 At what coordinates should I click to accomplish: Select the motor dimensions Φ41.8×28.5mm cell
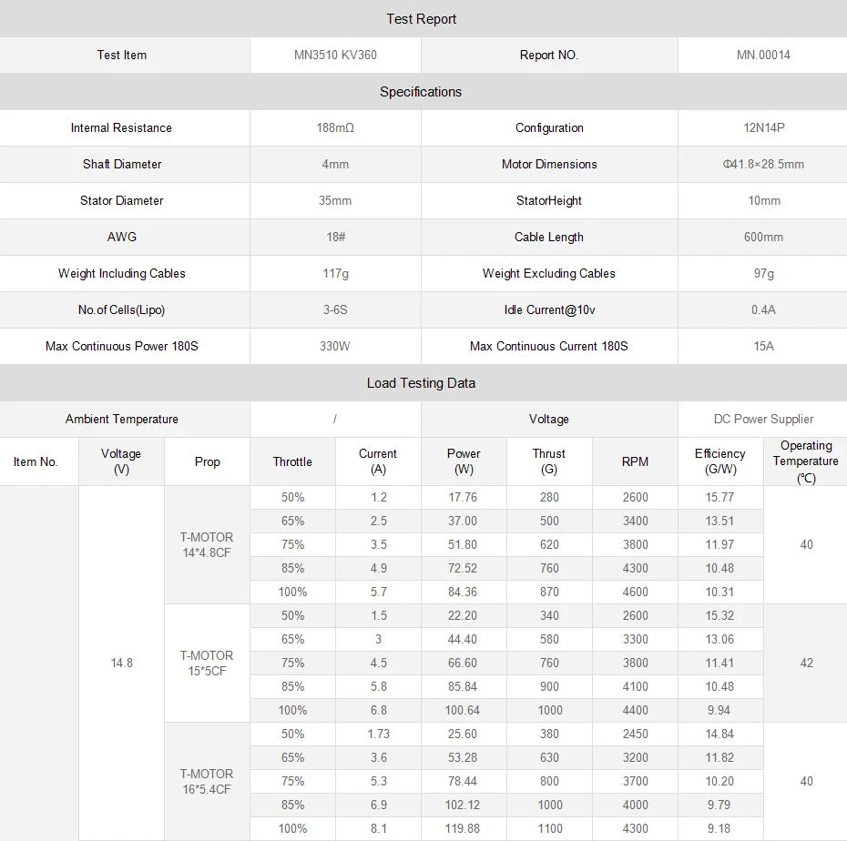pos(763,165)
